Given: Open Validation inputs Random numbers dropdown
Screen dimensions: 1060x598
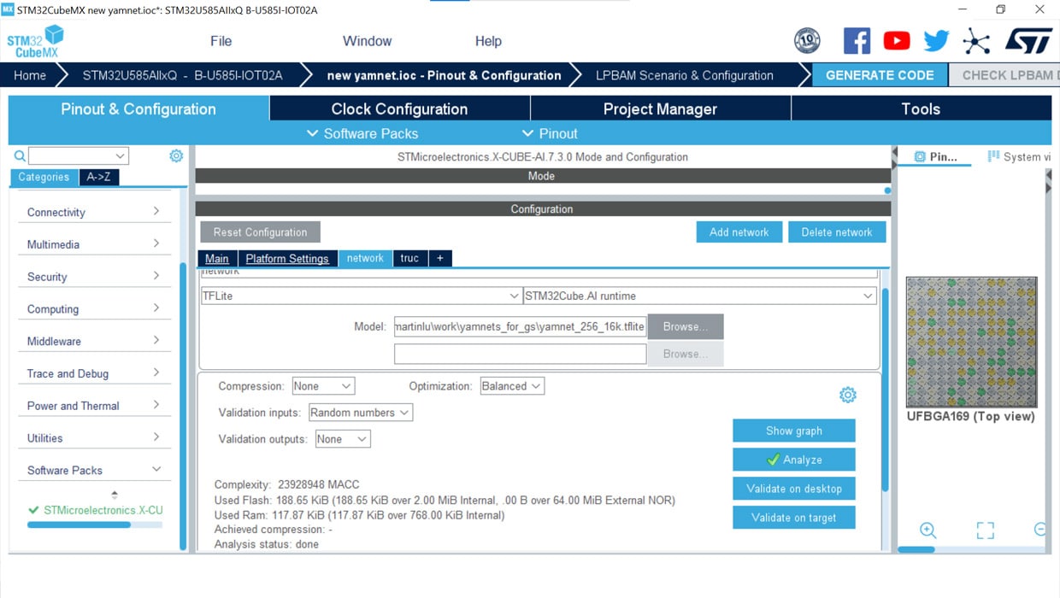Looking at the screenshot, I should click(x=360, y=413).
